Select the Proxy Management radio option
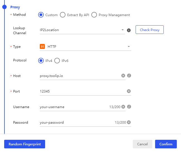 (x=94, y=15)
